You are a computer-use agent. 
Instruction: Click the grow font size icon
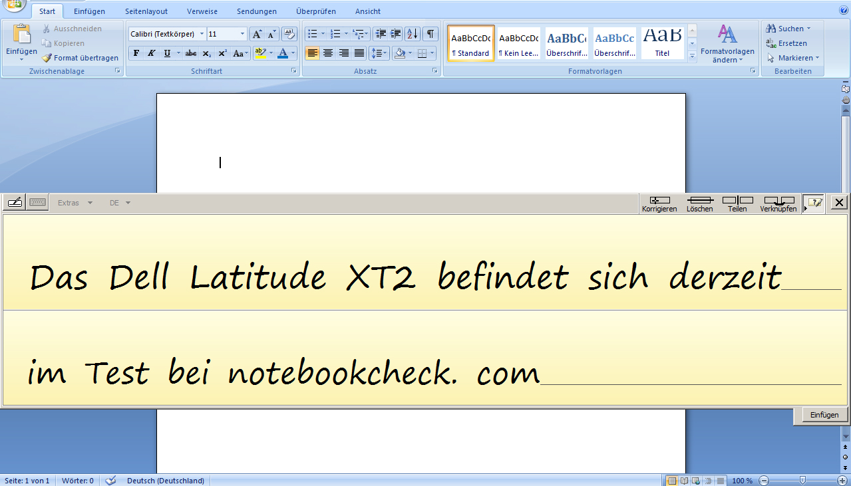pyautogui.click(x=257, y=34)
